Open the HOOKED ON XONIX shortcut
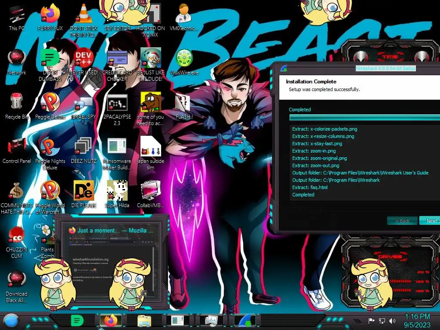Screen dimensions: 440x330 pyautogui.click(x=150, y=20)
